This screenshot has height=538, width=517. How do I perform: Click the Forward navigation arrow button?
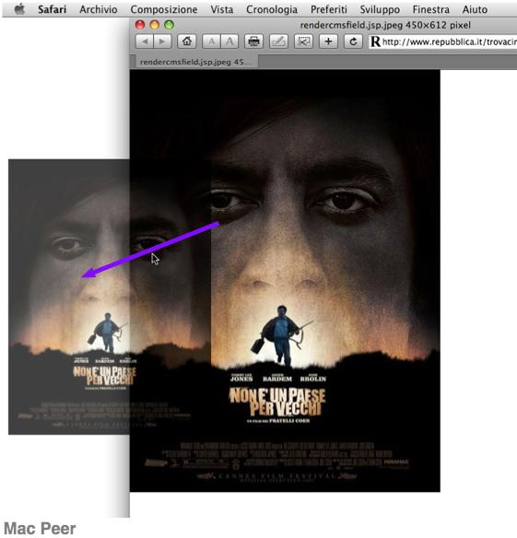pos(162,41)
